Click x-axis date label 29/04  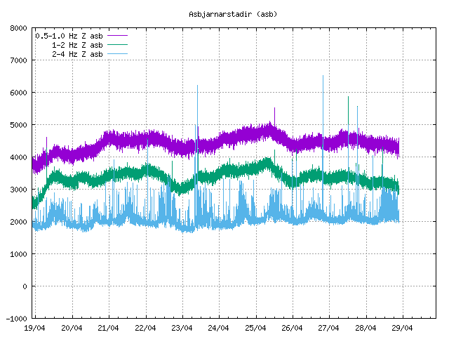tap(402, 328)
